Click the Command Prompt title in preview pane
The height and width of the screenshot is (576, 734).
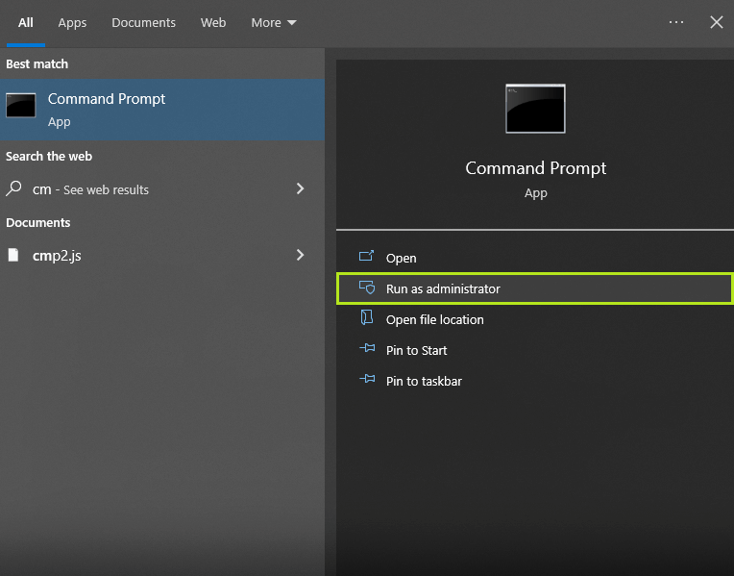click(x=535, y=168)
